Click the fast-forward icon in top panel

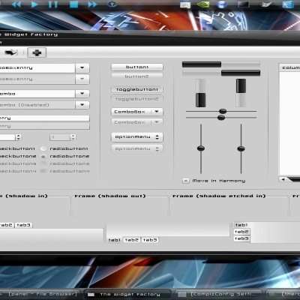tap(92, 4)
